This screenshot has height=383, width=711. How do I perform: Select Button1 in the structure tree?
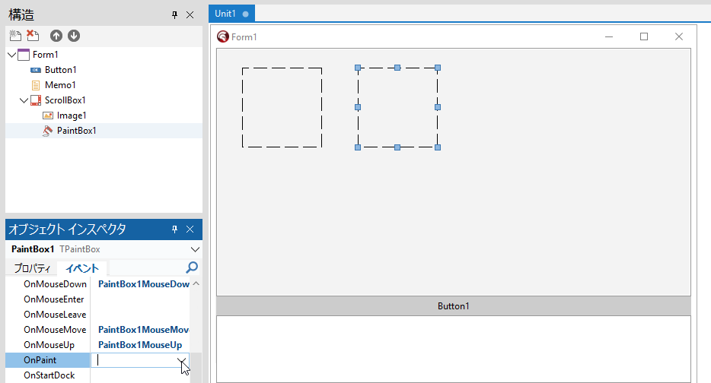tap(60, 70)
